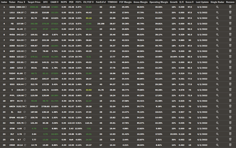Click PAYC PER value 110.43
The height and width of the screenshot is (148, 236).
point(71,123)
